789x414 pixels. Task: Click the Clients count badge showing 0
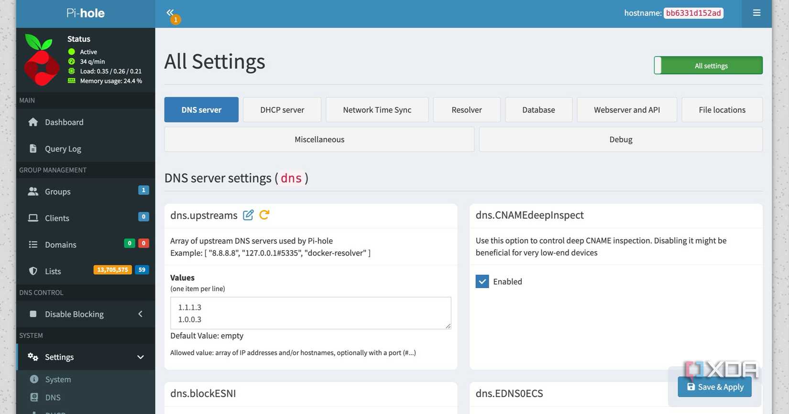tap(143, 217)
